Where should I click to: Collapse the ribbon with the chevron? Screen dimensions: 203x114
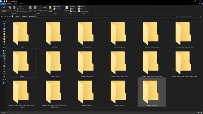tap(200, 4)
